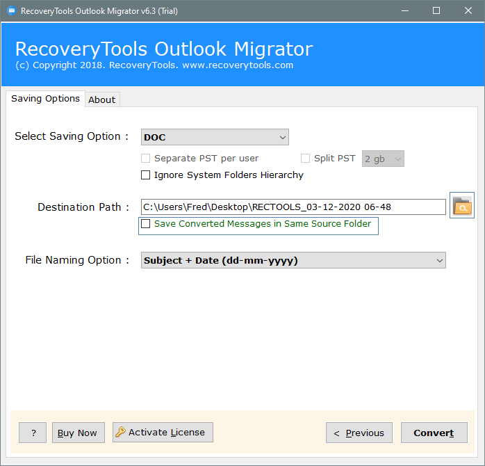This screenshot has height=466, width=485.
Task: Select the Saving Options tab
Action: [45, 99]
